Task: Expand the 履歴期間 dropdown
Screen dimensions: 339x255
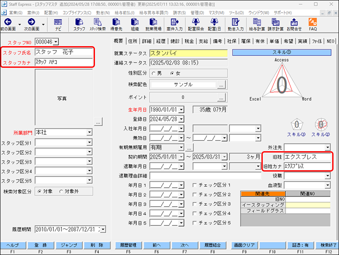Action: [x=103, y=229]
